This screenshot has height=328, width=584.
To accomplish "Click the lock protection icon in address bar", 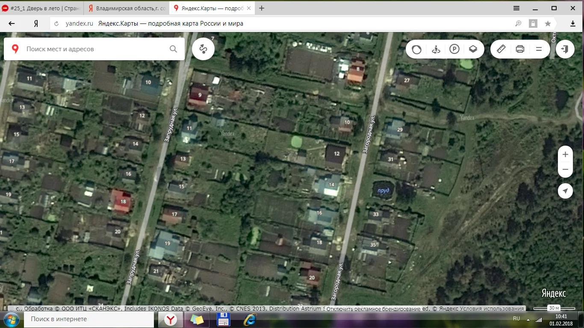I will pos(533,24).
